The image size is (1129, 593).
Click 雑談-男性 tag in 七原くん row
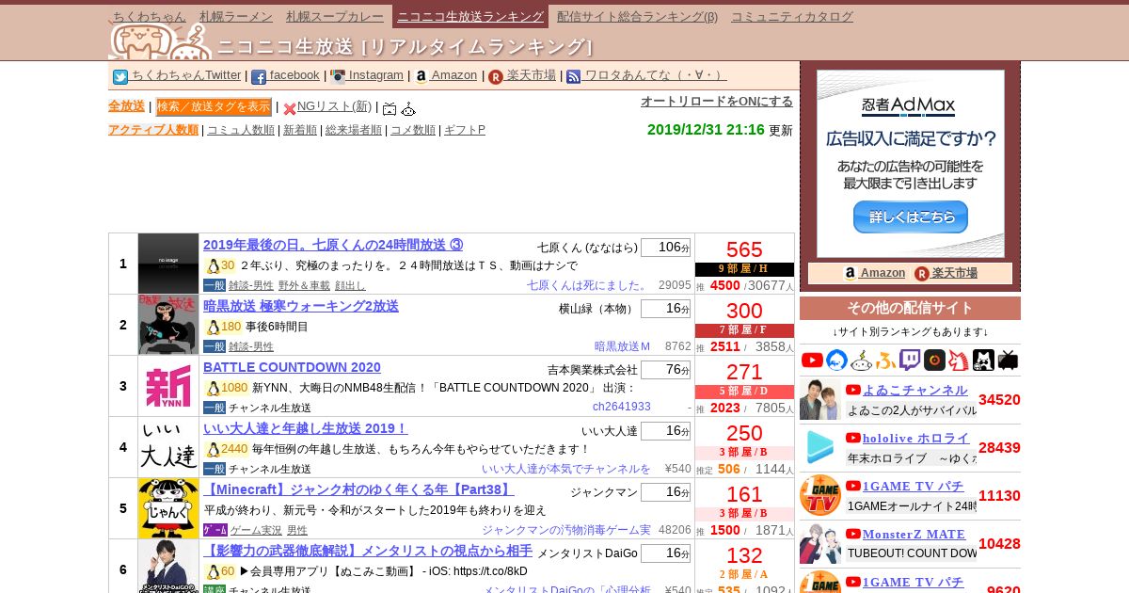(251, 285)
